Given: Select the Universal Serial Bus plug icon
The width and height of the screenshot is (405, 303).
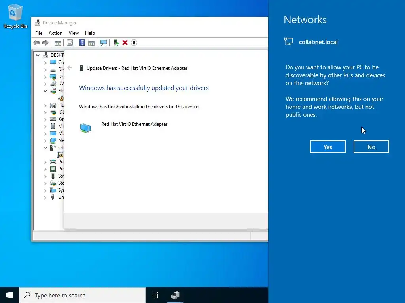Looking at the screenshot, I should click(53, 197).
